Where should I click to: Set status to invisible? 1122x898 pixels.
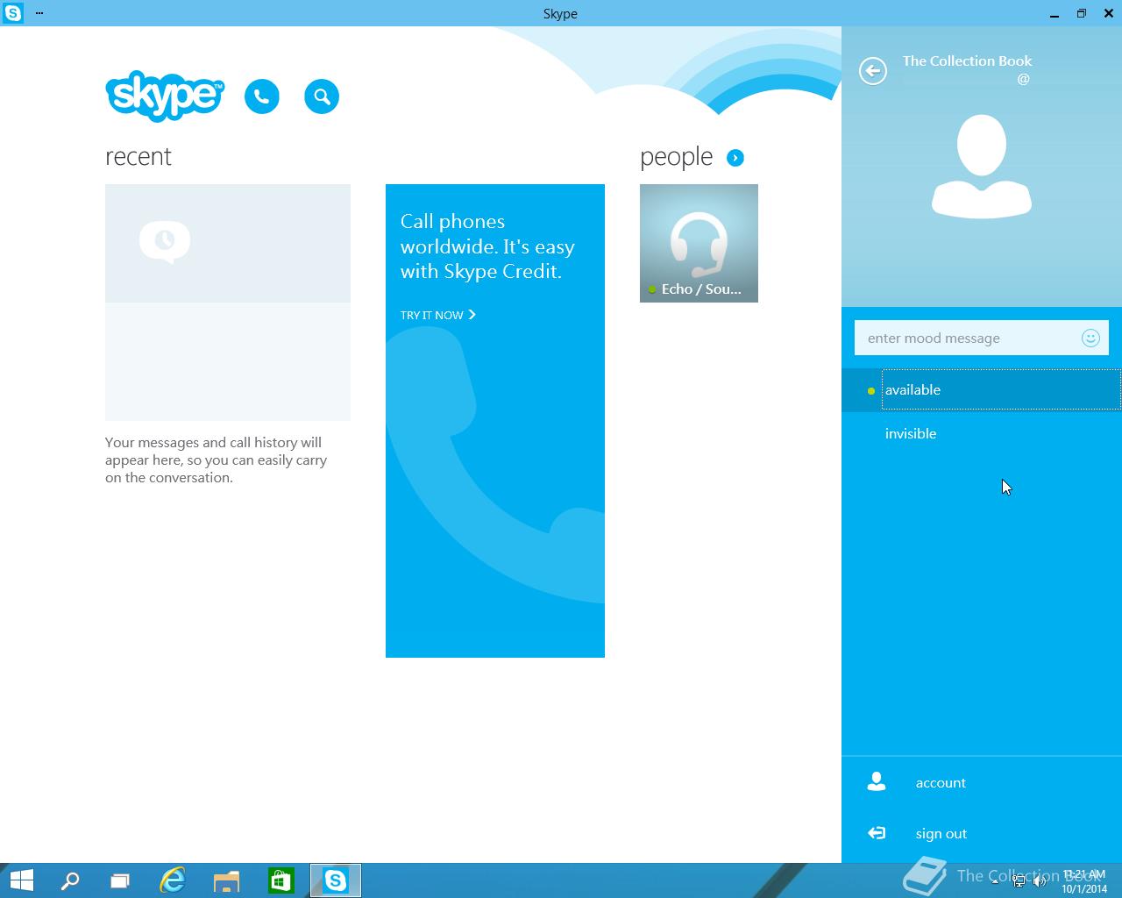(982, 433)
